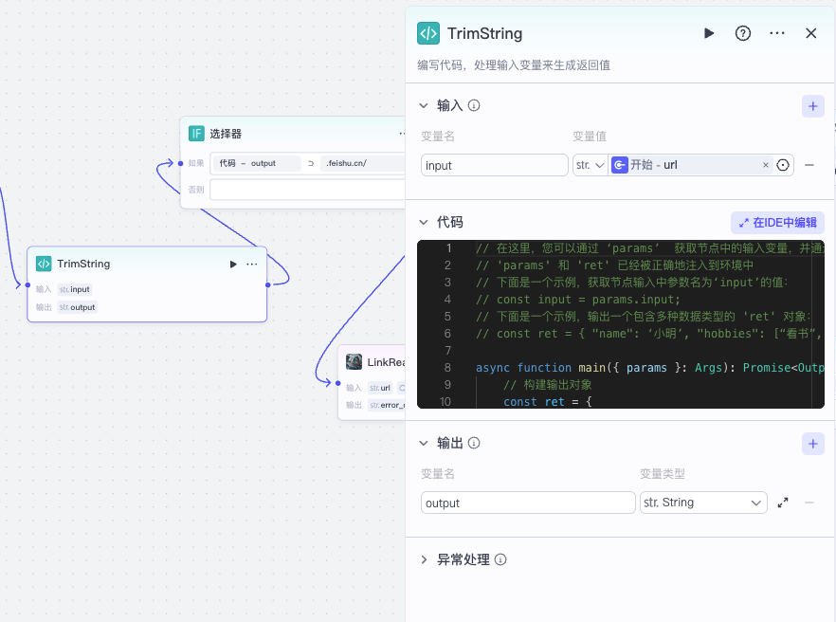This screenshot has width=836, height=622.
Task: Expand the output variable details icon
Action: [783, 503]
